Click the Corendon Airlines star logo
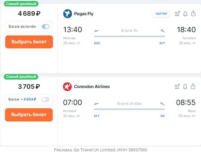 pos(67,87)
